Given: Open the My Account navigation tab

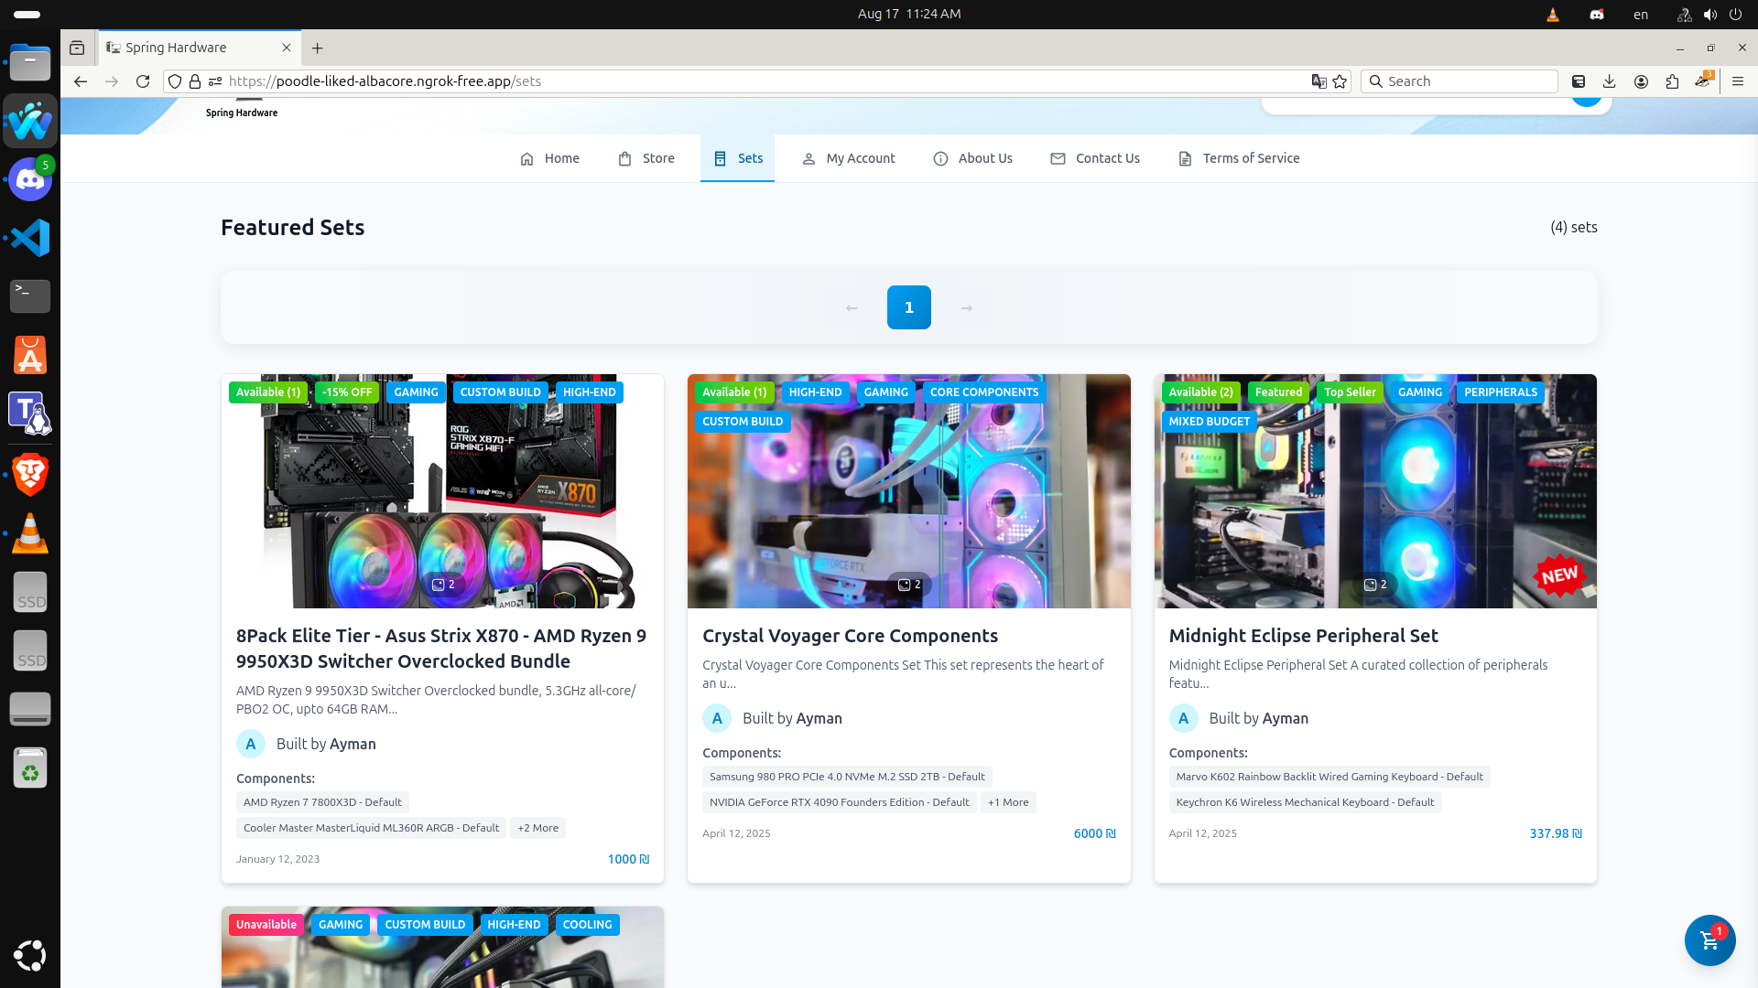Looking at the screenshot, I should 848,158.
